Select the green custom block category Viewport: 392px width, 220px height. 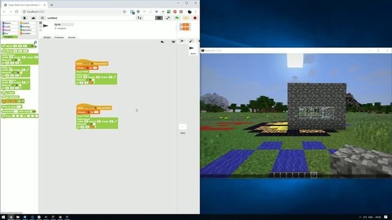[x=10, y=37]
